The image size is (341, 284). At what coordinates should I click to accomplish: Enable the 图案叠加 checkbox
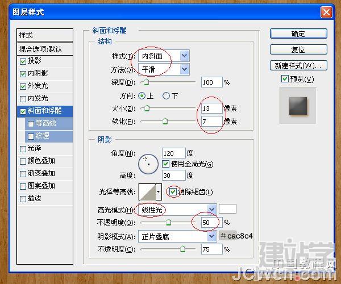(23, 186)
